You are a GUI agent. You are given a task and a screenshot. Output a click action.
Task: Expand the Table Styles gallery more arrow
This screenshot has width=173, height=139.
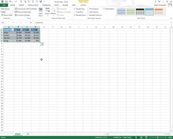point(164,15)
